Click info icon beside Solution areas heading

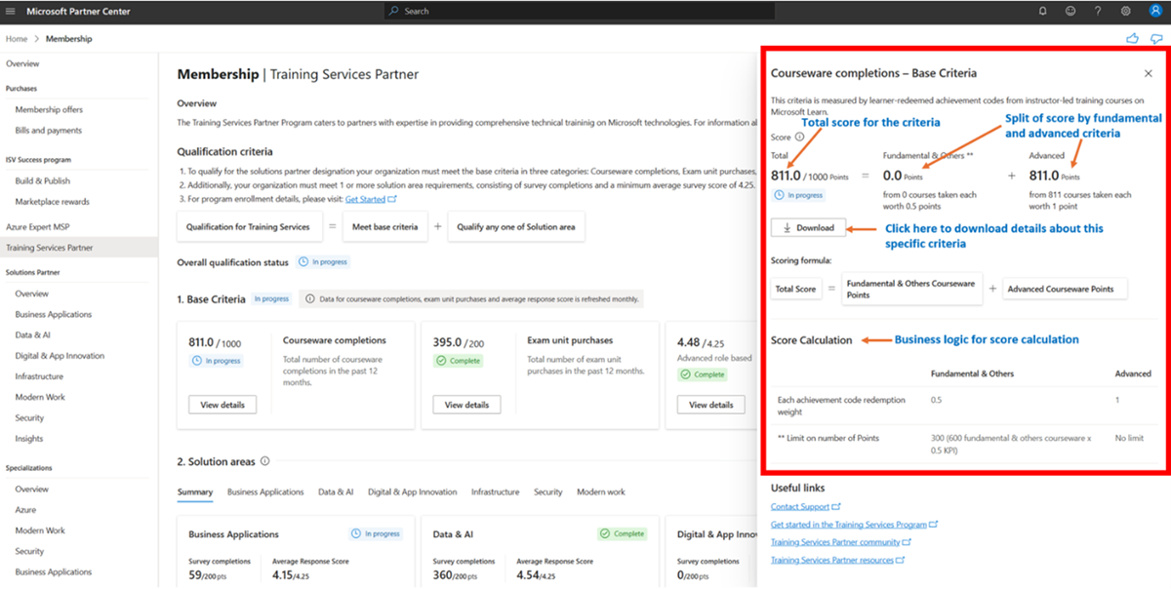coord(265,461)
